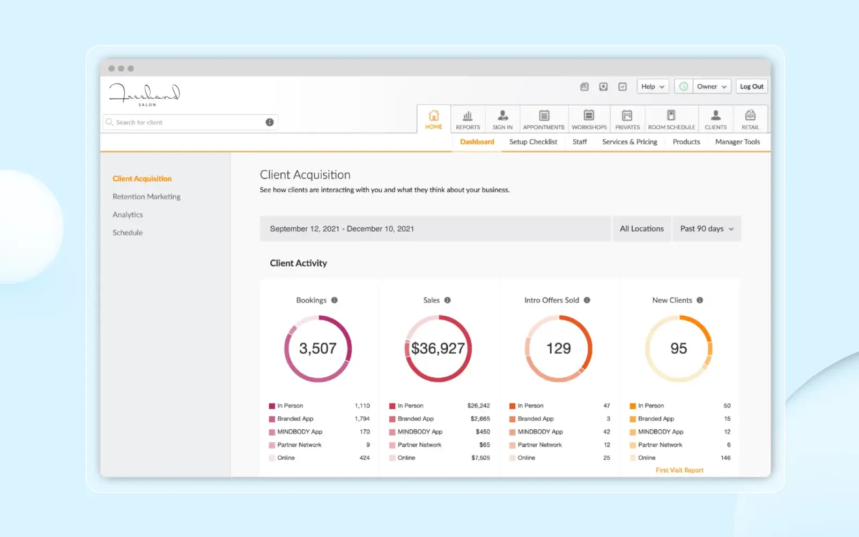Open the Privates calendar icon
Image resolution: width=859 pixels, height=537 pixels.
[x=627, y=115]
